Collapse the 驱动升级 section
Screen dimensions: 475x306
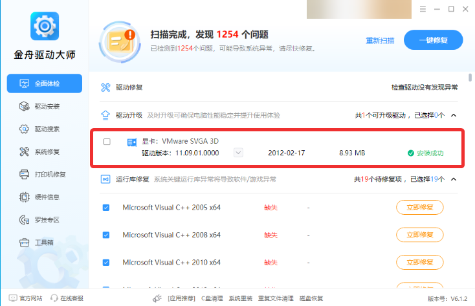[454, 115]
